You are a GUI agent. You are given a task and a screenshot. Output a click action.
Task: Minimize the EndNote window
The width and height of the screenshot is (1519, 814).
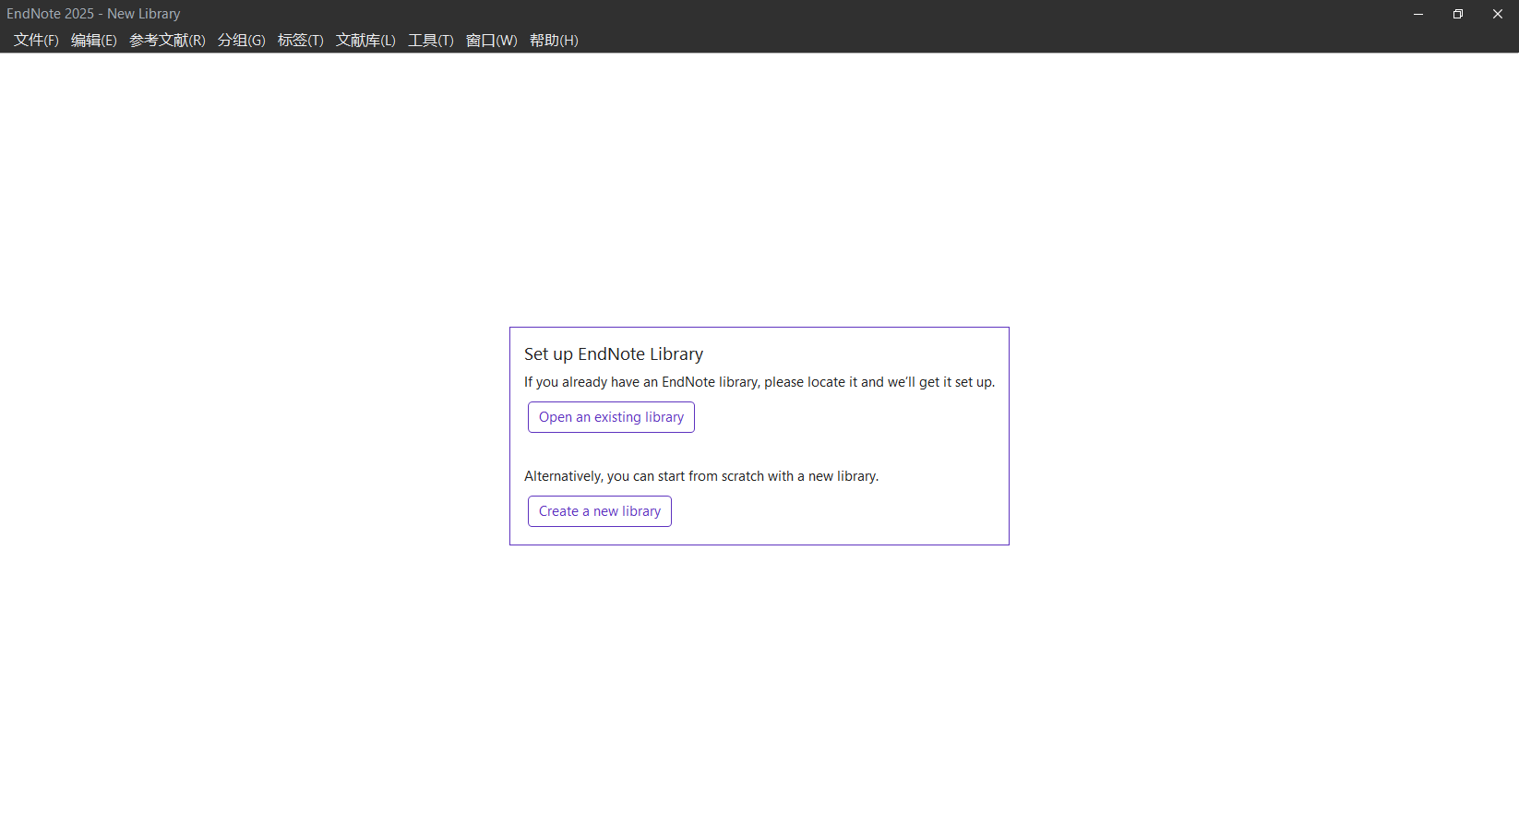point(1417,14)
